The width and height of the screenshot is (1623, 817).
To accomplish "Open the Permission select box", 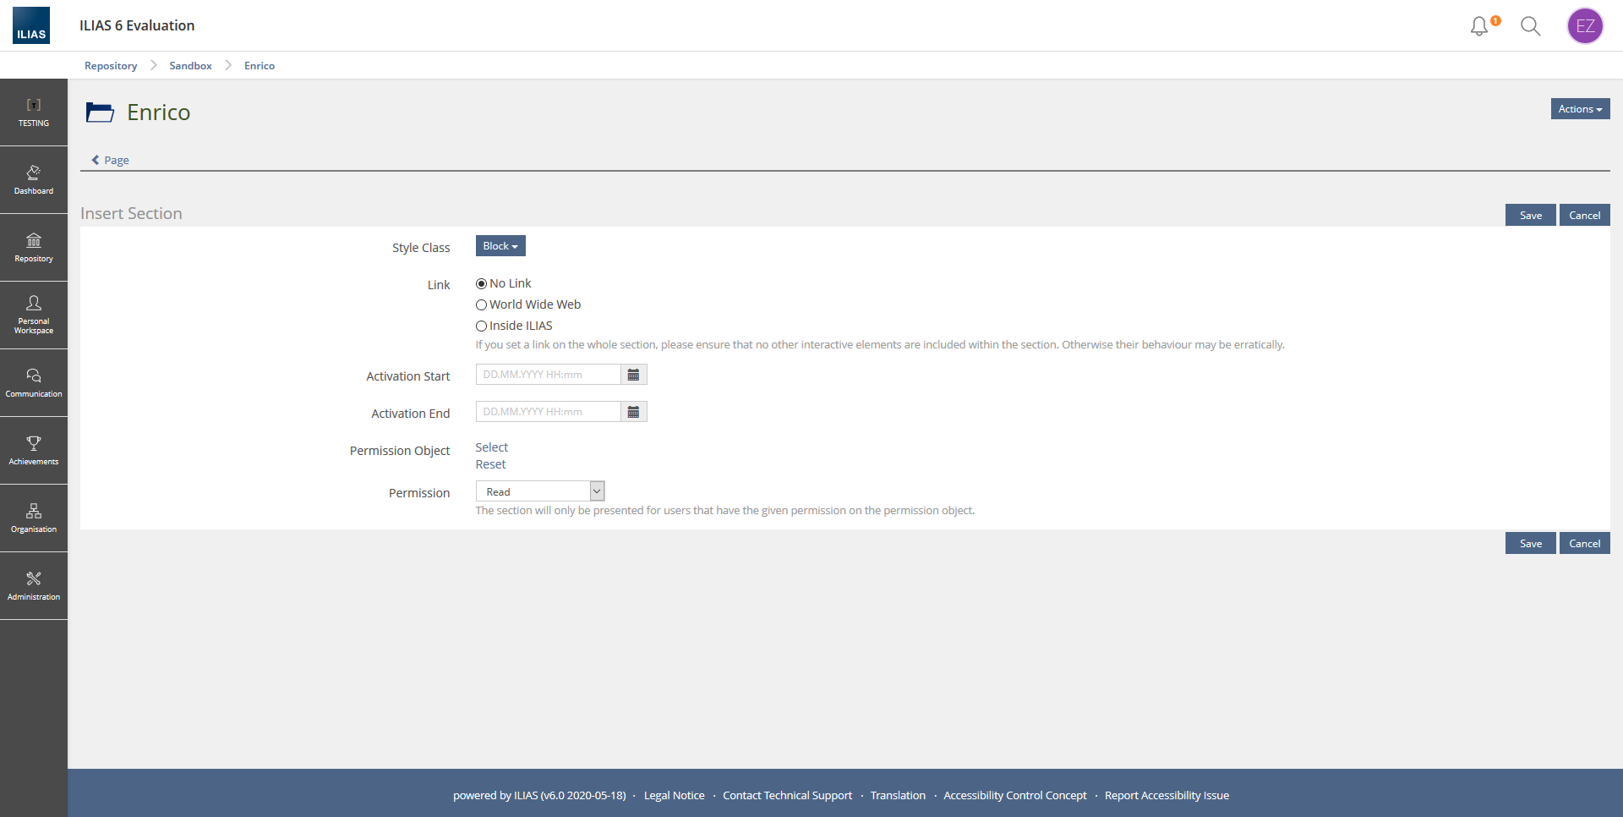I will tap(540, 491).
